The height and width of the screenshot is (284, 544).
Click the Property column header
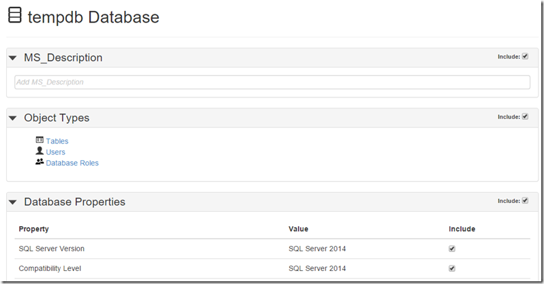tap(33, 229)
